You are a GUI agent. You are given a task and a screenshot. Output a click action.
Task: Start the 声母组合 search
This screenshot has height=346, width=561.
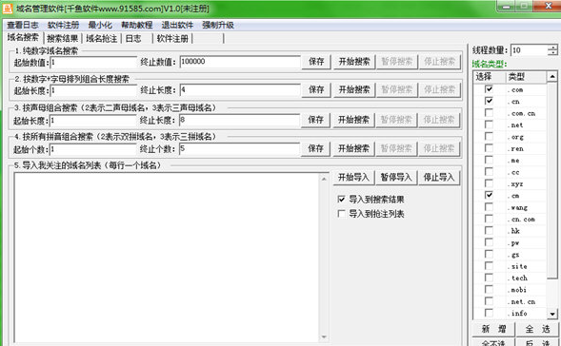[353, 120]
